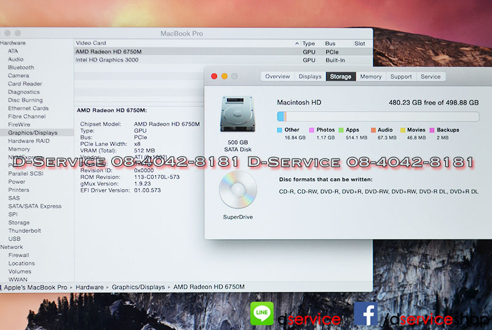Select Parallel SCSI in the sidebar
Screen dimensions: 492x330
[x=26, y=173]
